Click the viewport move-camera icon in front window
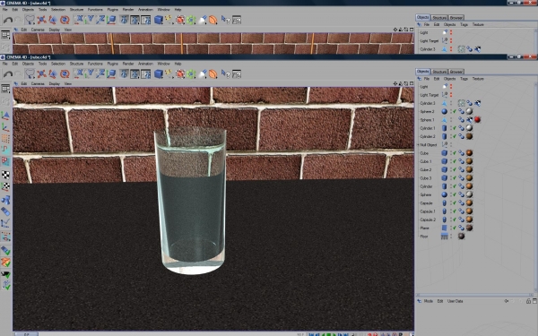 coord(395,83)
